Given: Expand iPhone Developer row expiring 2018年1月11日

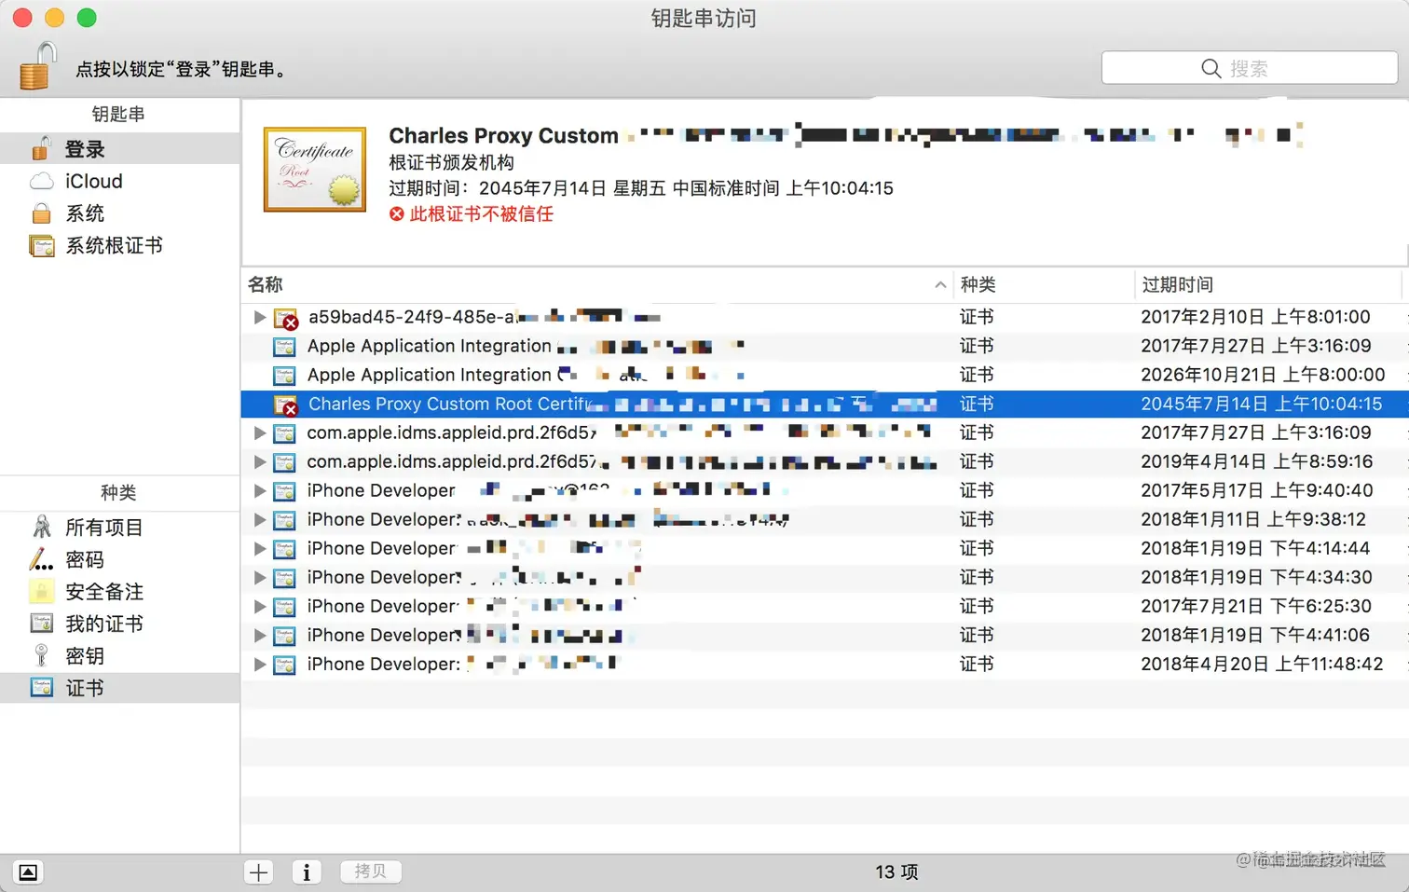Looking at the screenshot, I should [260, 519].
